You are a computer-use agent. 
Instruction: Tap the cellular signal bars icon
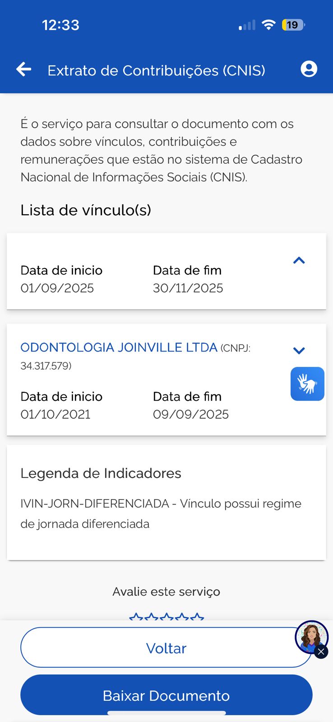pos(247,25)
